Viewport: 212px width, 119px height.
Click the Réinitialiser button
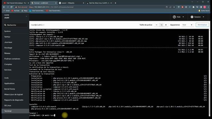tap(202, 25)
